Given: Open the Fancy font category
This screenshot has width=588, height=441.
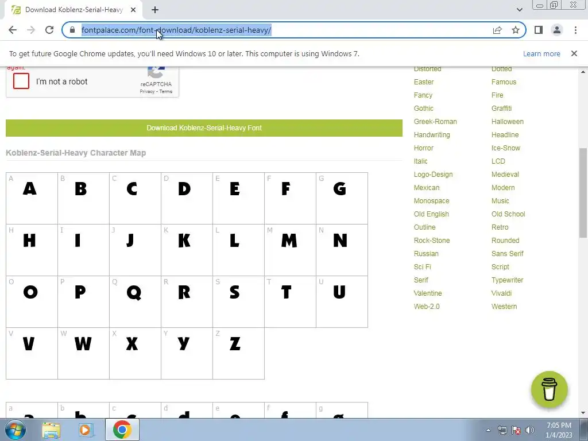Looking at the screenshot, I should click(423, 95).
